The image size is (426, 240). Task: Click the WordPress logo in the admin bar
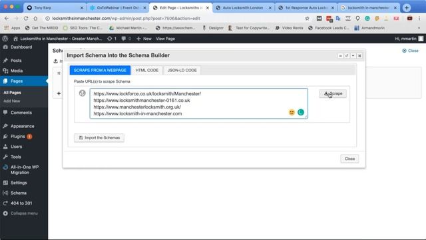[5, 39]
